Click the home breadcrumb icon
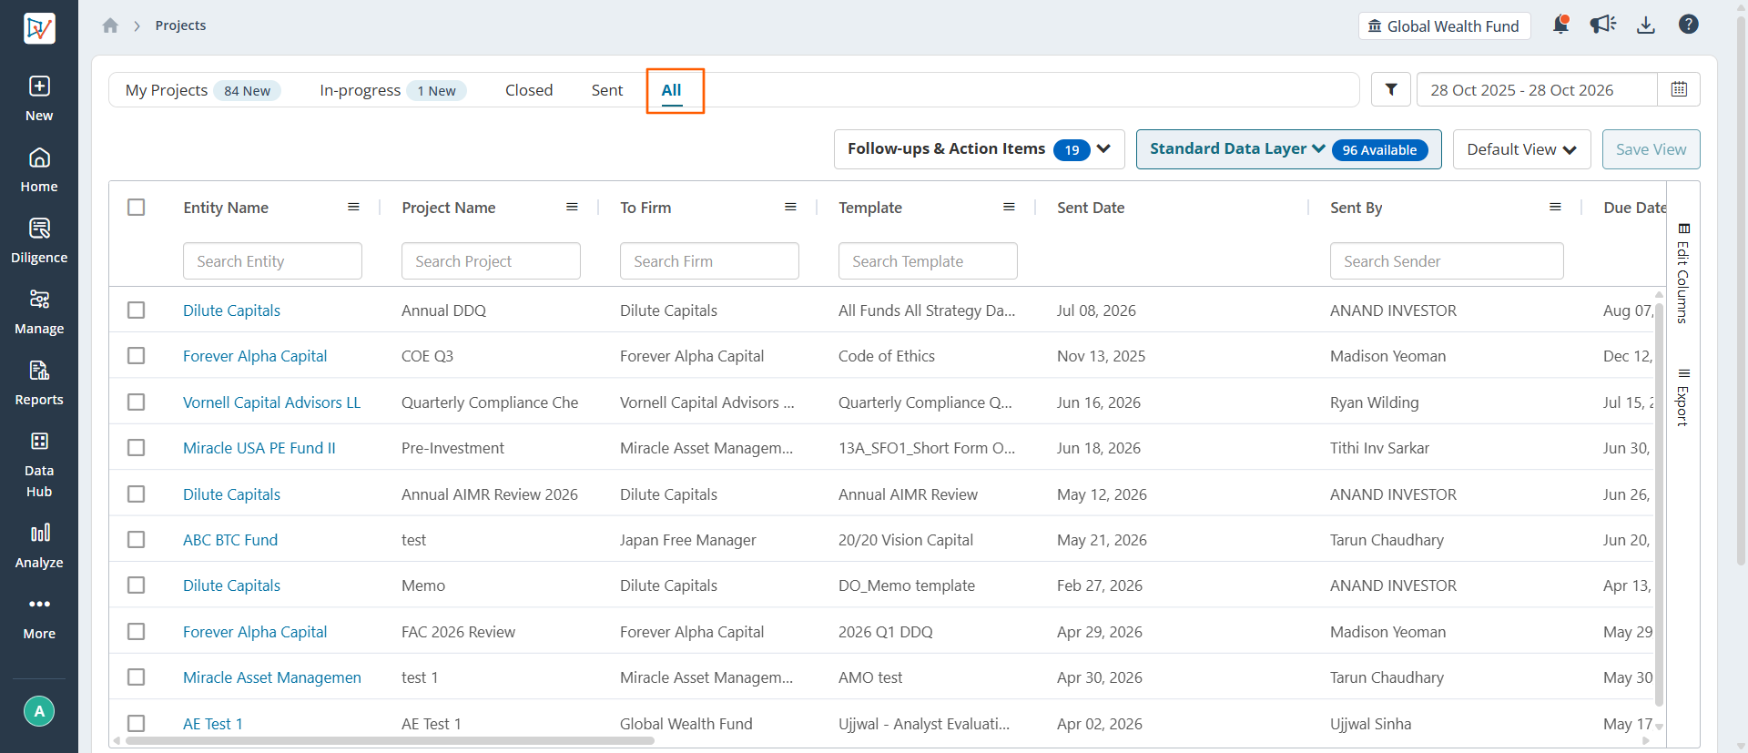 point(110,25)
